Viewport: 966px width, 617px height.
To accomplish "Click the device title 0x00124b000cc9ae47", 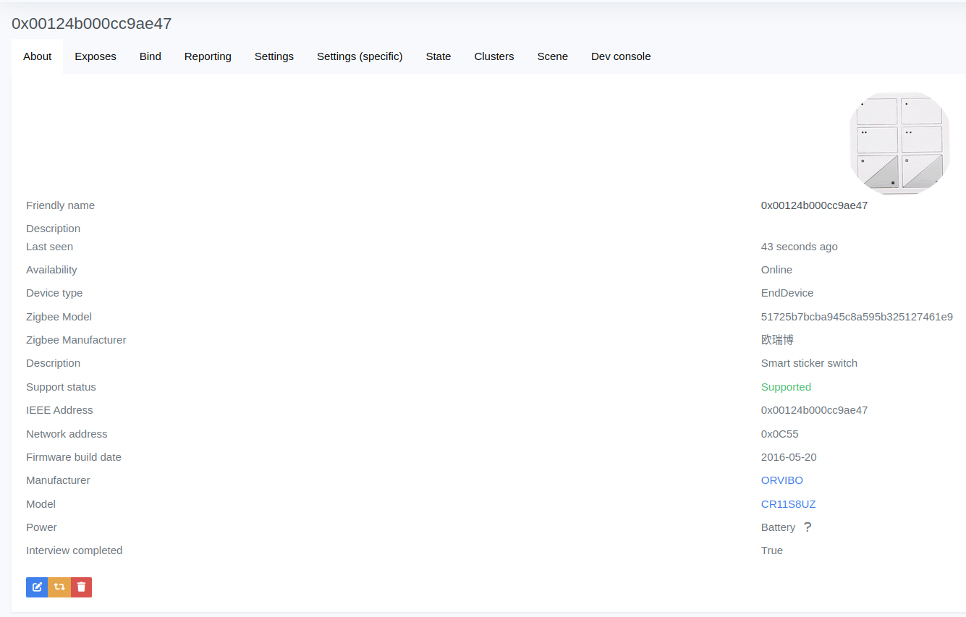I will point(91,23).
